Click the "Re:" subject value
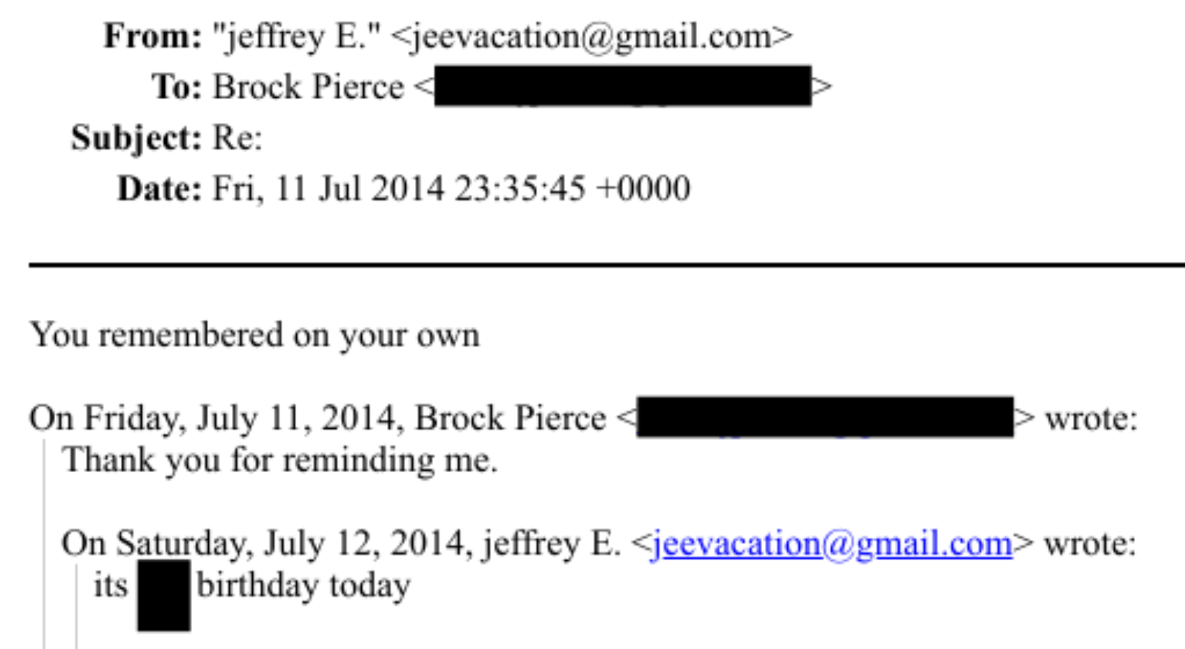 [237, 138]
